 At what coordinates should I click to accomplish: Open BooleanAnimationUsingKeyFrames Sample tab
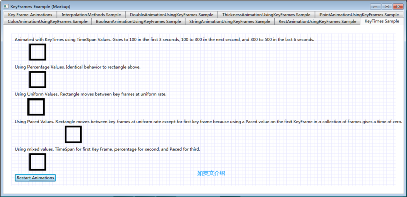coord(138,21)
